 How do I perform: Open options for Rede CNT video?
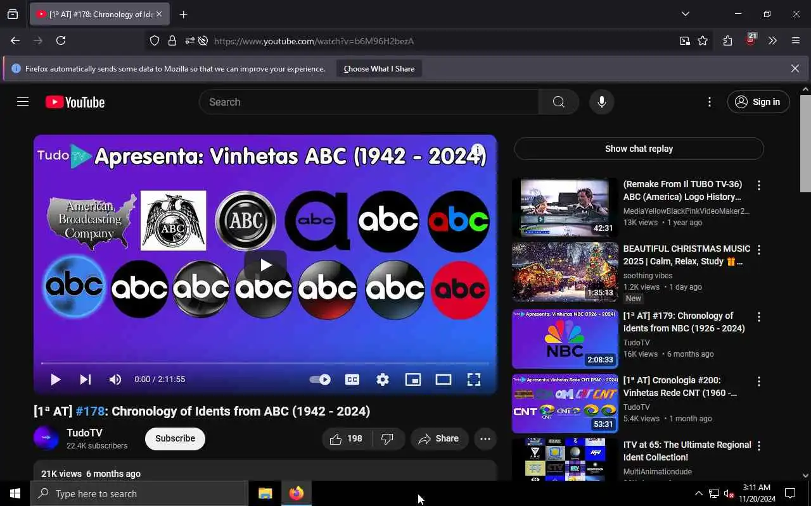[758, 381]
